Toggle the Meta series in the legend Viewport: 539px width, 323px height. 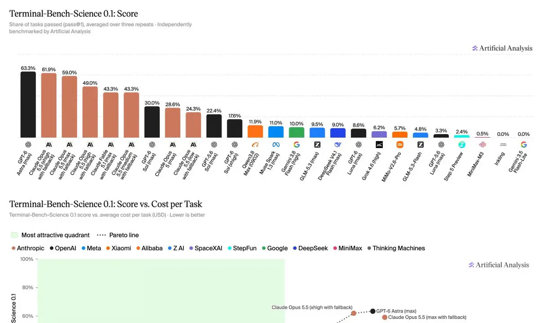click(92, 248)
